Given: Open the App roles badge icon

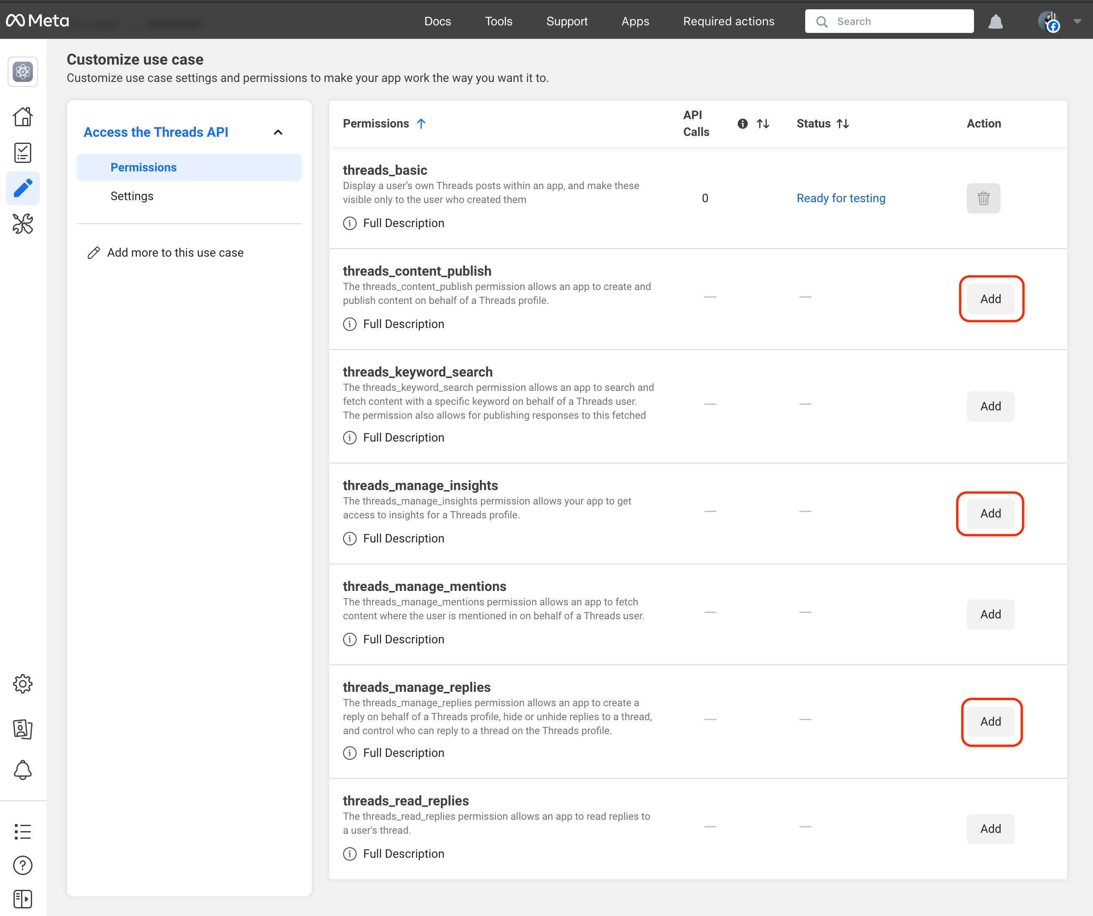Looking at the screenshot, I should (23, 729).
